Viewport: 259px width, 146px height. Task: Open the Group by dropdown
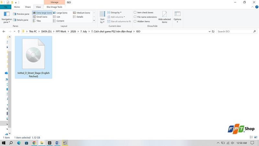pyautogui.click(x=115, y=13)
